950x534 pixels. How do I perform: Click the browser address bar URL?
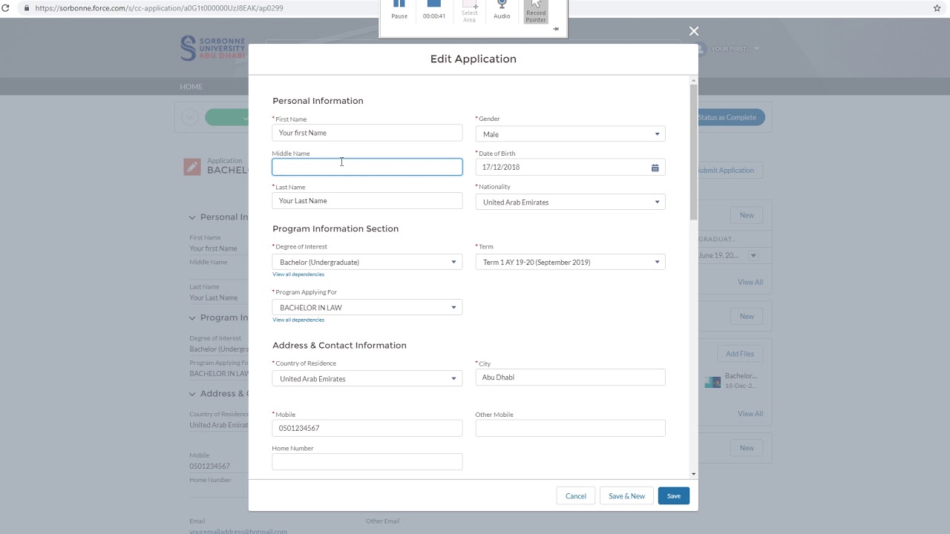coord(159,8)
